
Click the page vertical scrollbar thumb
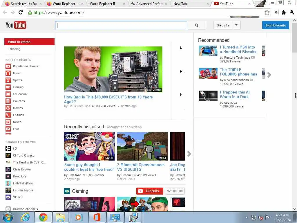point(294,38)
